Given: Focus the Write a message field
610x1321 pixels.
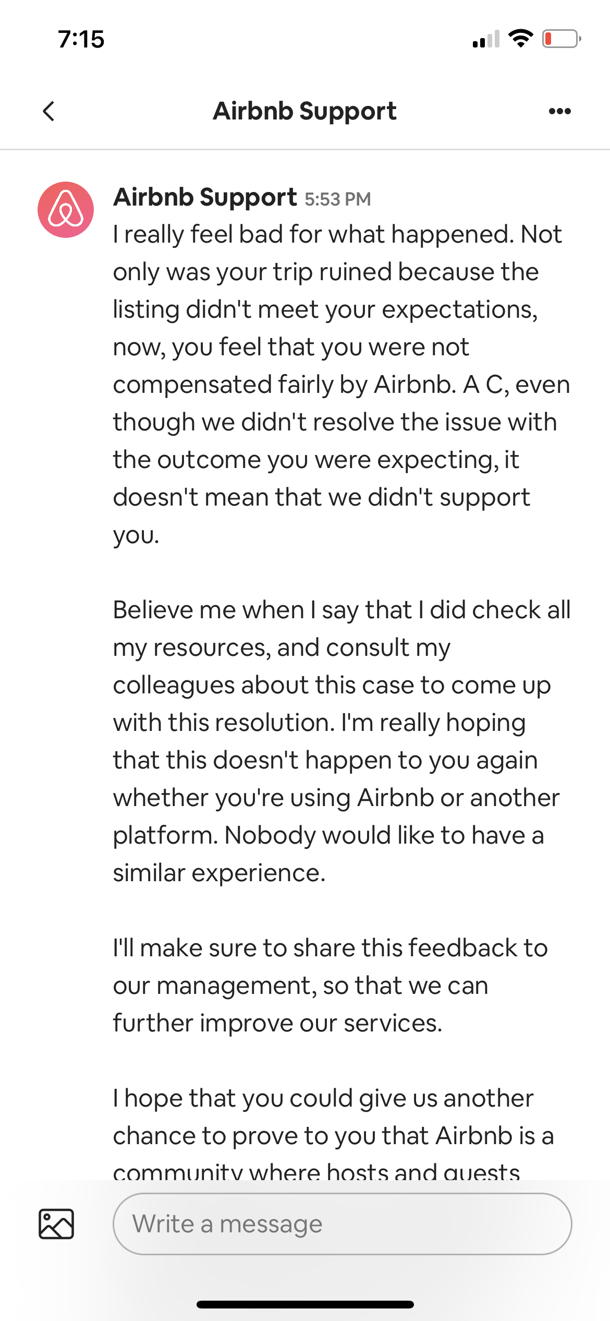Looking at the screenshot, I should click(343, 1223).
